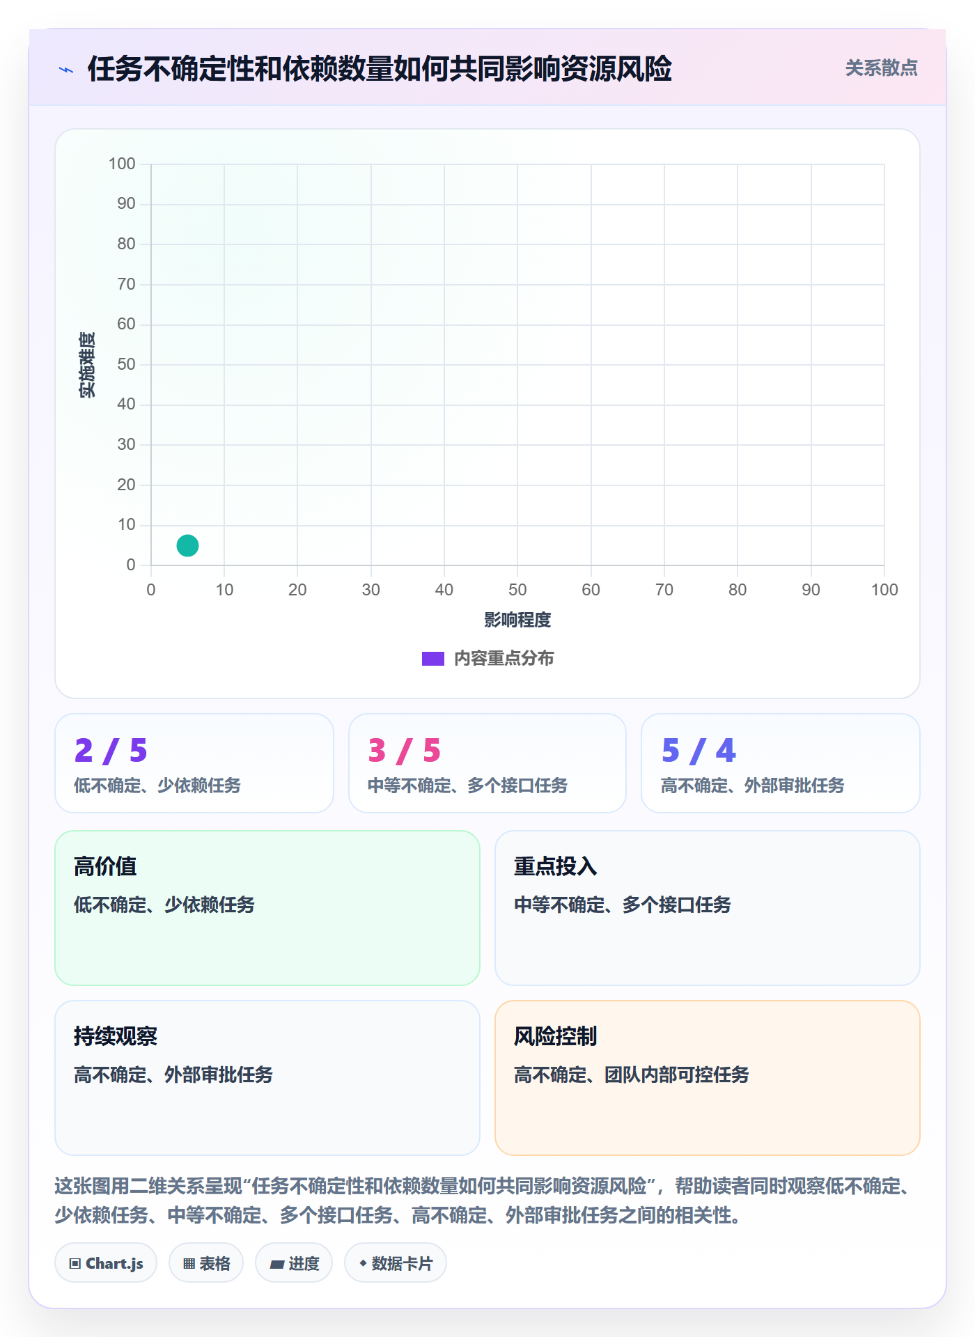Select the 持续观察 card heading
This screenshot has width=975, height=1337.
[116, 1036]
